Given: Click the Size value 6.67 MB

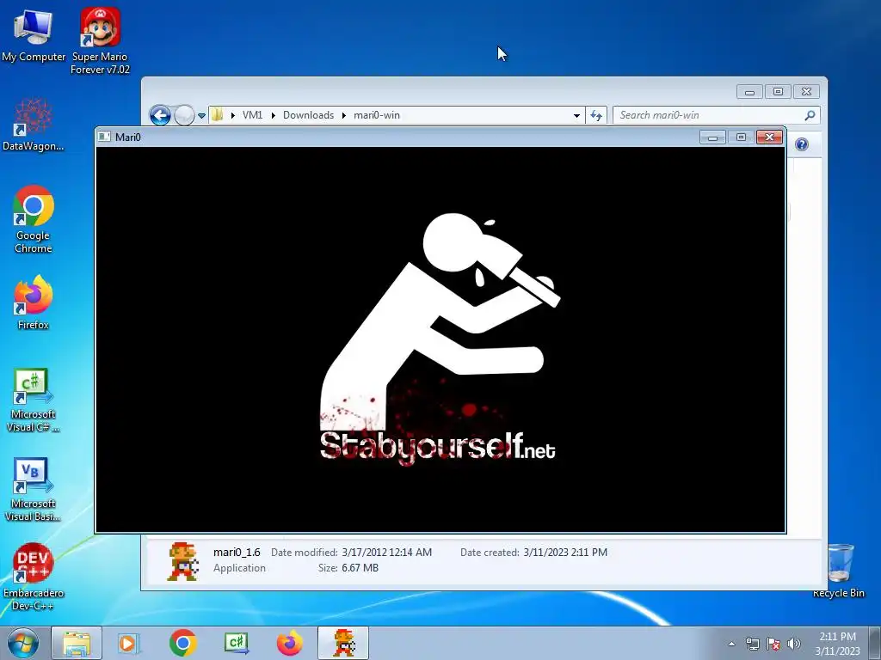Looking at the screenshot, I should (x=360, y=568).
